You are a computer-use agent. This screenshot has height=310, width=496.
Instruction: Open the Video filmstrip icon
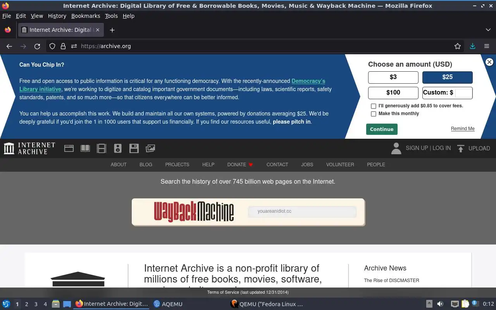[102, 148]
